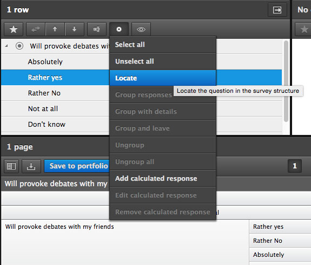Click the Absolutely cell in results table
The image size is (311, 265).
(x=280, y=255)
